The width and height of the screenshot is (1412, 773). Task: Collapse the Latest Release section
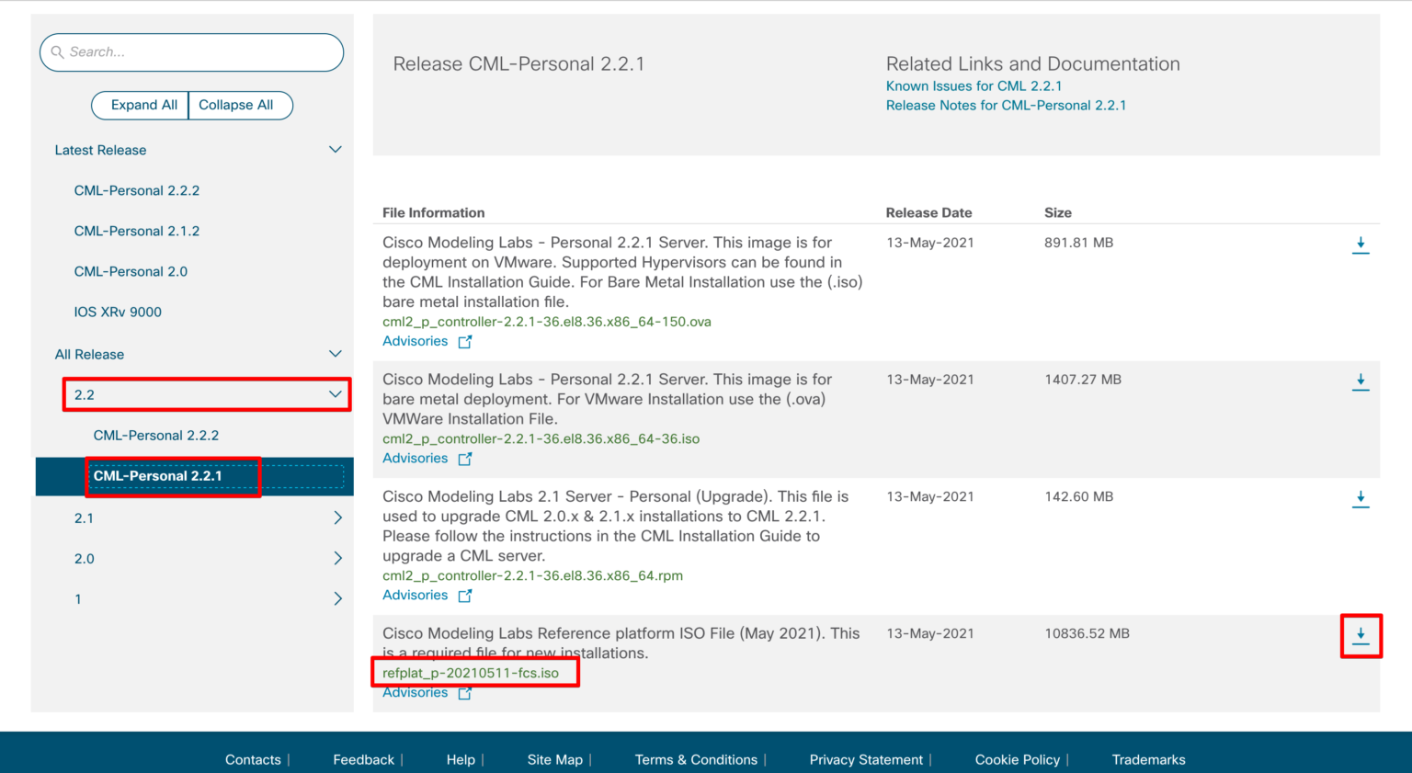[x=336, y=150]
